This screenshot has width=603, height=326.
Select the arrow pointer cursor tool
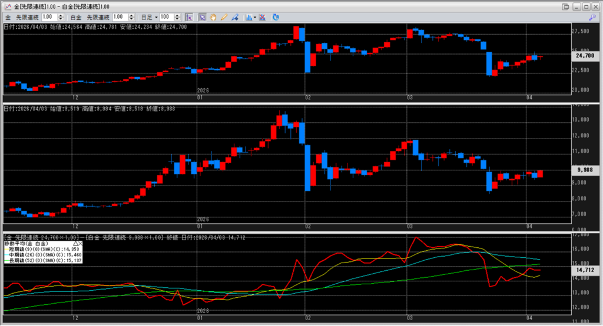pyautogui.click(x=203, y=17)
